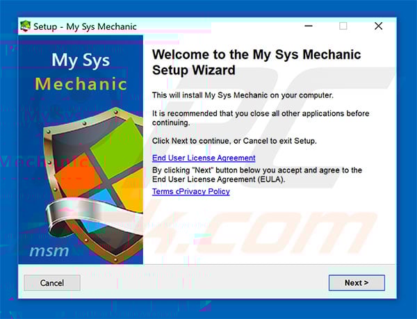417x319 pixels.
Task: Minimize the Setup window
Action: click(309, 26)
